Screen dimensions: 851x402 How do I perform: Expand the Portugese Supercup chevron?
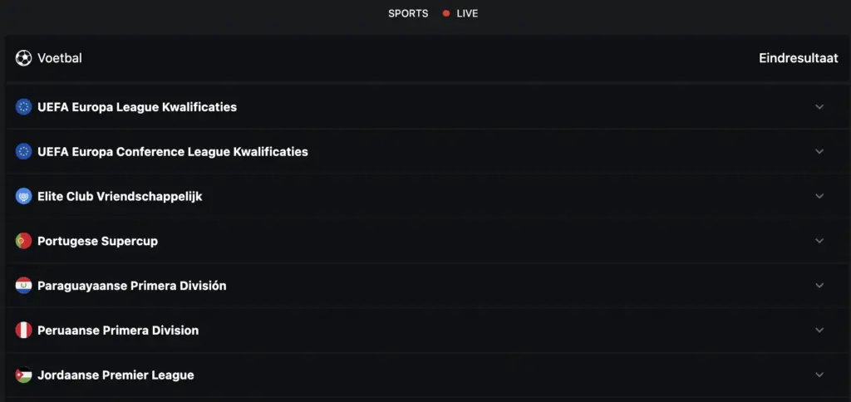click(819, 241)
